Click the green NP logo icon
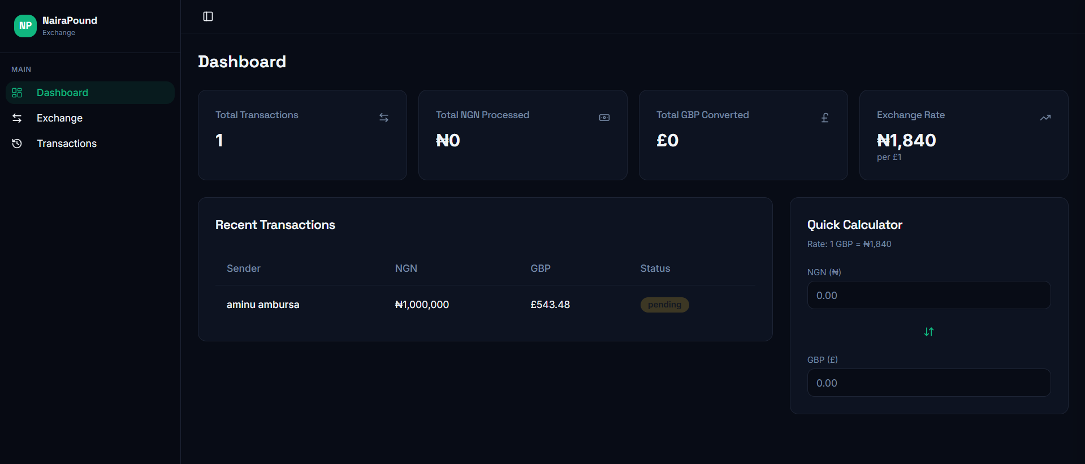1085x464 pixels. coord(25,26)
